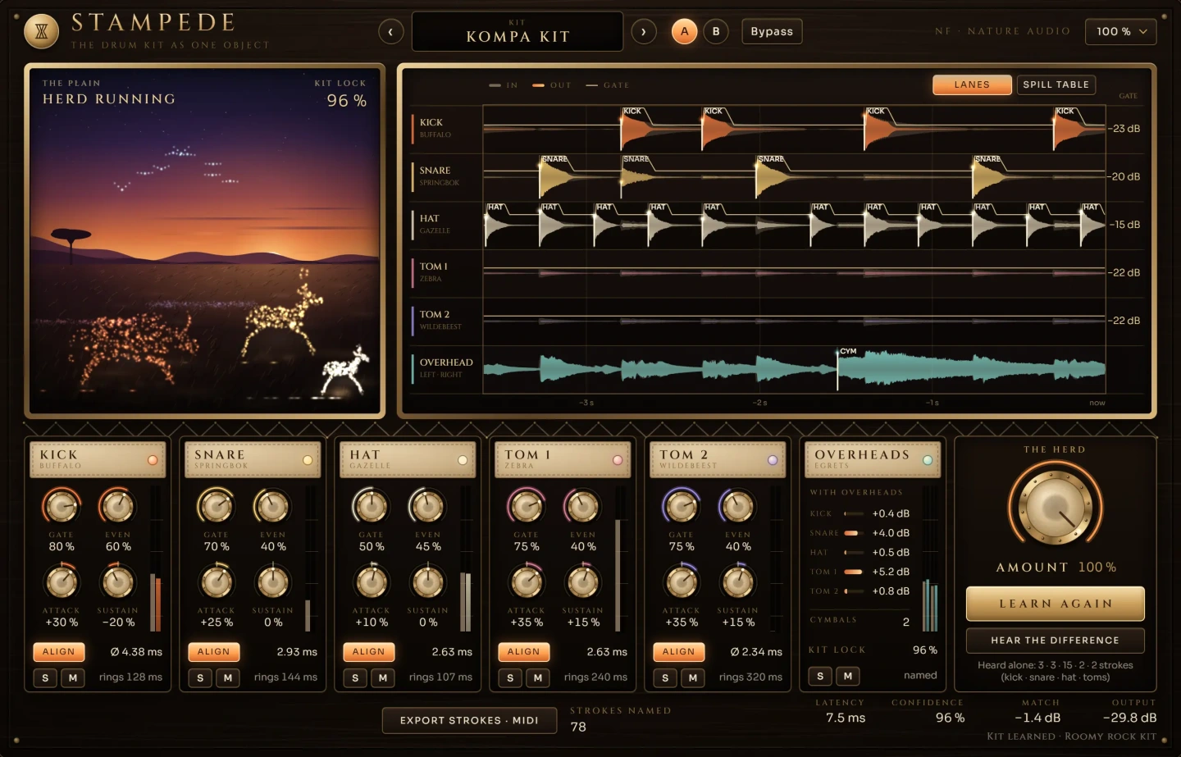1181x757 pixels.
Task: Adjust the Herd Amount knob
Action: (x=1055, y=508)
